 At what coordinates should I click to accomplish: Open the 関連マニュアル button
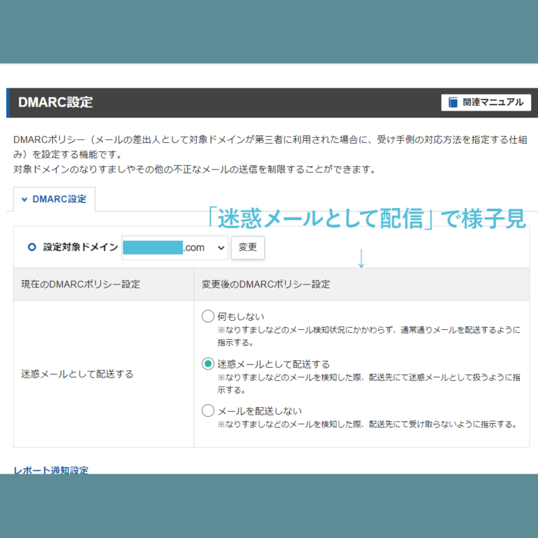coord(486,102)
